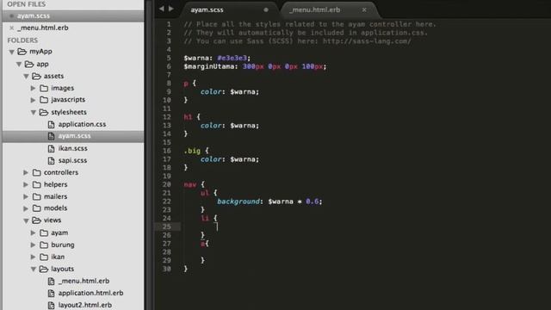Viewport: 551px width, 310px height.
Task: Click the .big selector on line 16
Action: [x=192, y=151]
